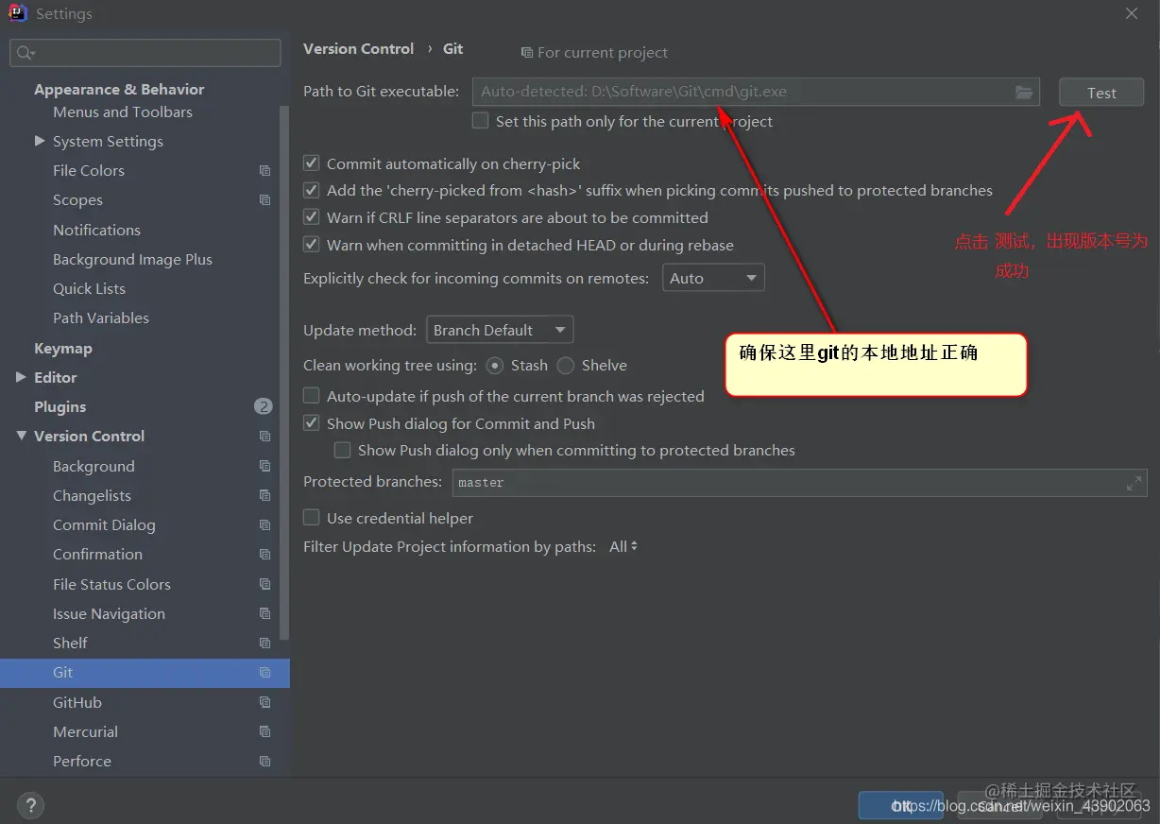
Task: Click the search magnifier icon in settings
Action: (25, 54)
